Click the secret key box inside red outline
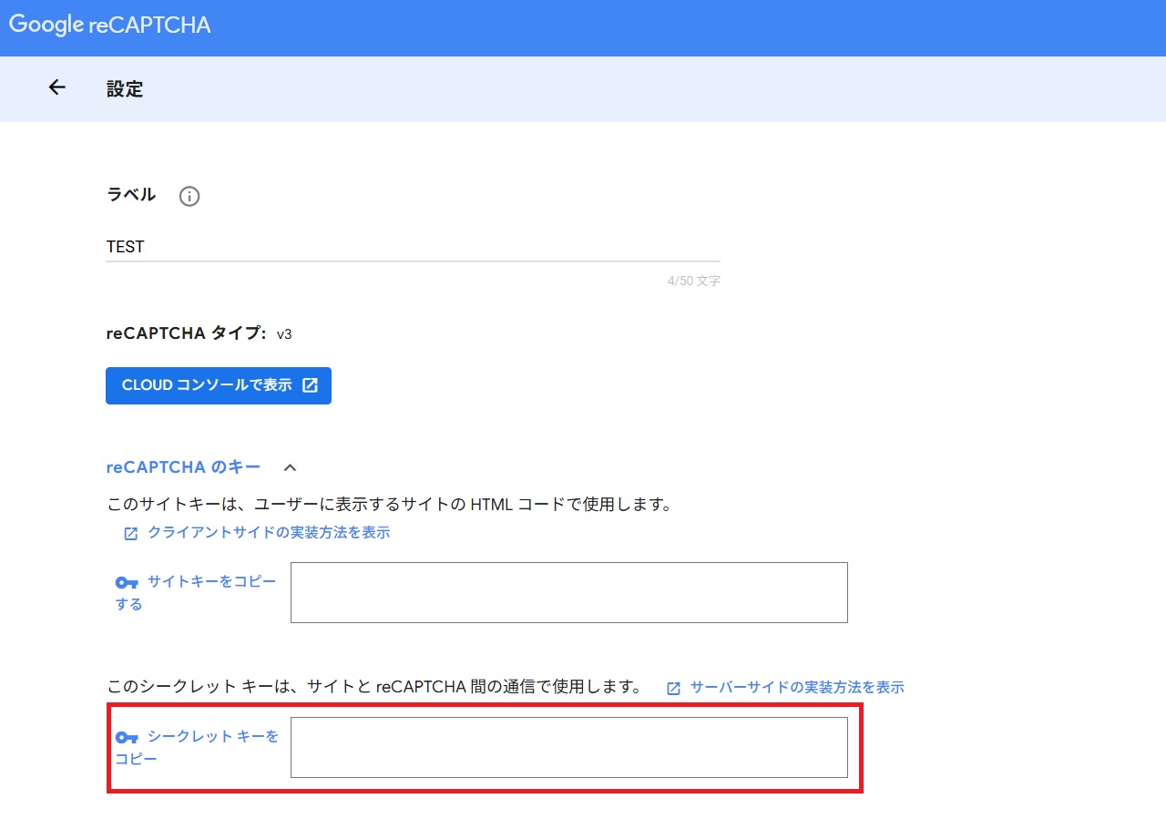 [x=568, y=746]
